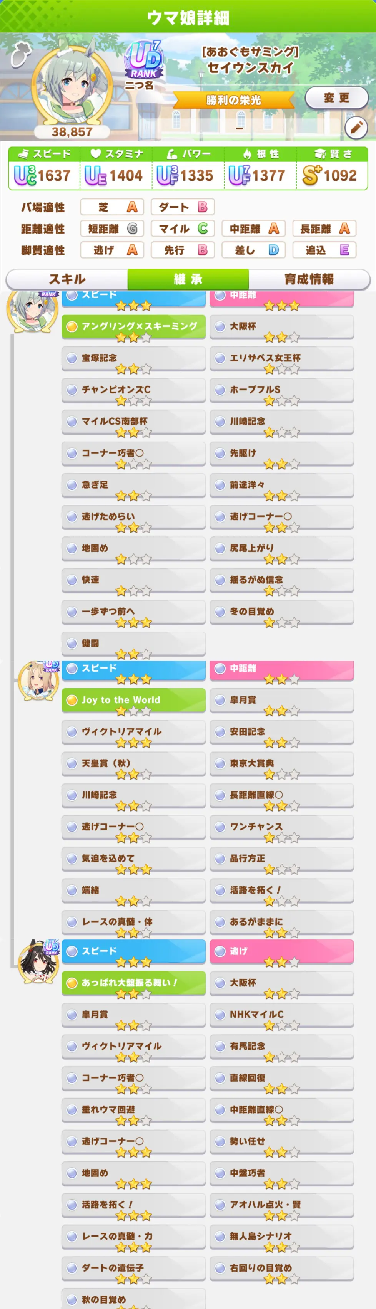
Task: Open the UD7 rank badge
Action: (144, 60)
